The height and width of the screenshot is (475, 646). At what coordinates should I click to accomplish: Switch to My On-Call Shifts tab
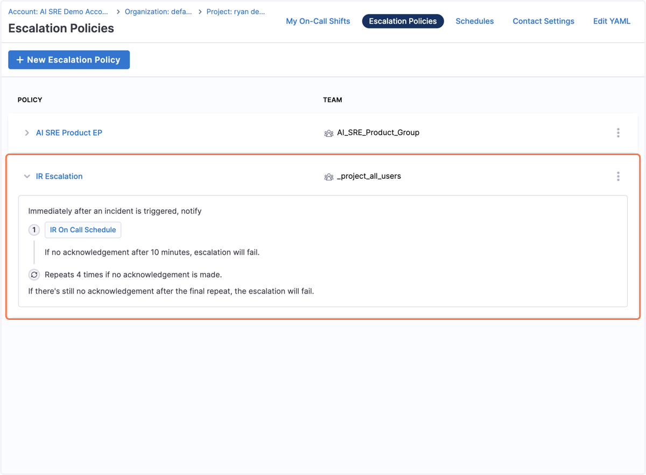318,21
